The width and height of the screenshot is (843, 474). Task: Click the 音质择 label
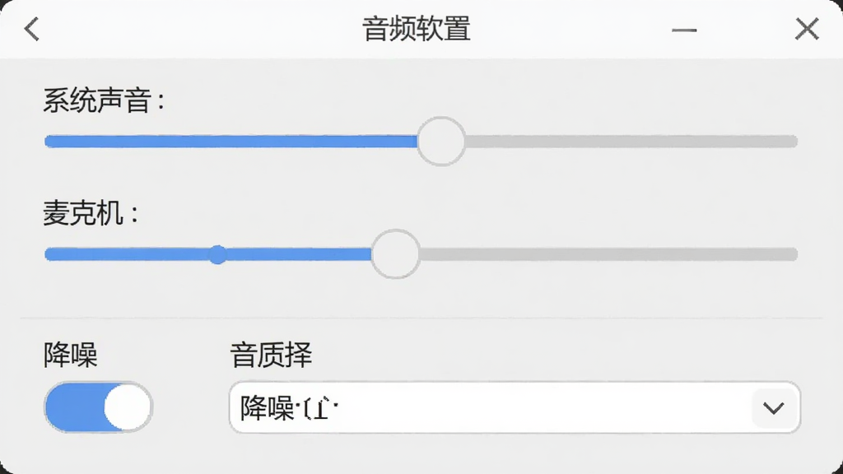[x=271, y=355]
